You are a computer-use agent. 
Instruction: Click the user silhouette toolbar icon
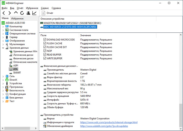[28, 13]
